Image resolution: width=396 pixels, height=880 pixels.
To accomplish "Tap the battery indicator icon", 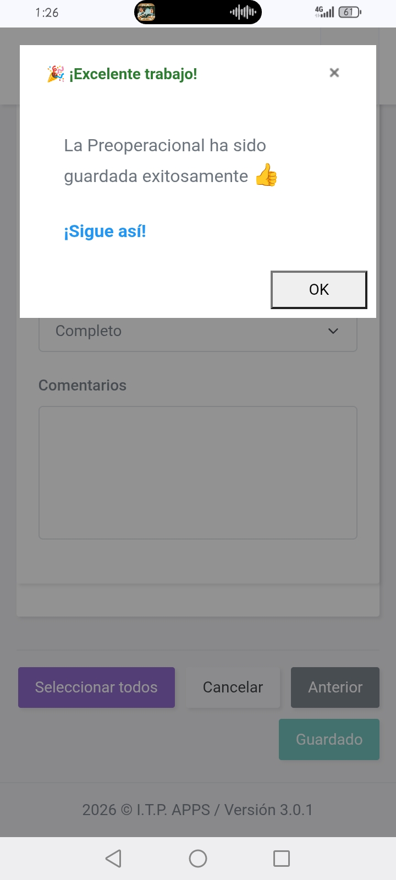I will pyautogui.click(x=350, y=12).
